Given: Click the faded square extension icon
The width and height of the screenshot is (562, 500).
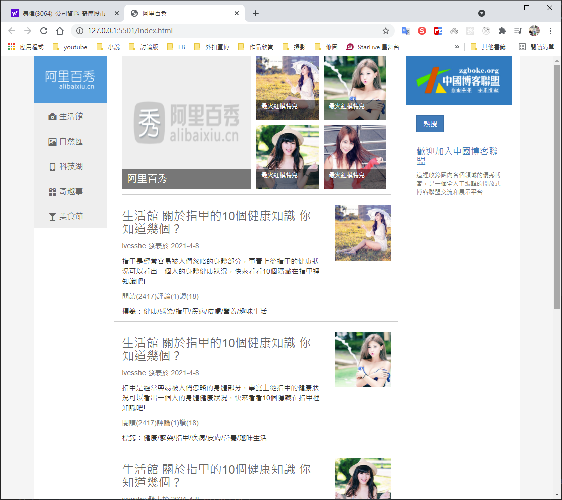Looking at the screenshot, I should click(x=470, y=31).
